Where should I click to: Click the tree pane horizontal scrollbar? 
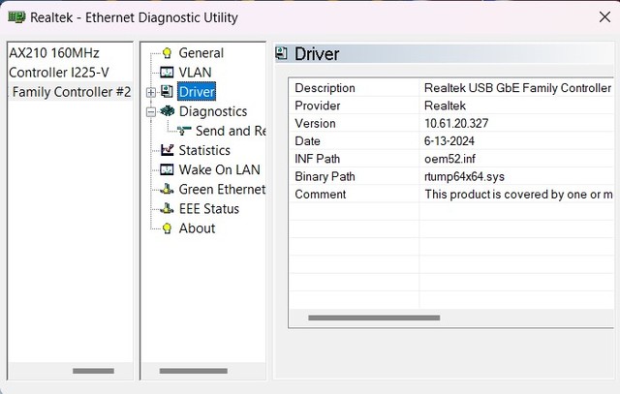(x=194, y=371)
